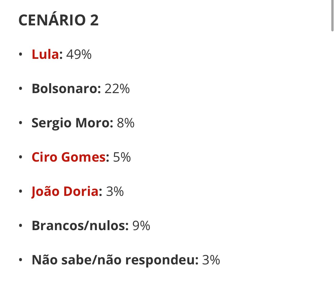
Task: Click the bullet before Lula
Action: coord(21,55)
